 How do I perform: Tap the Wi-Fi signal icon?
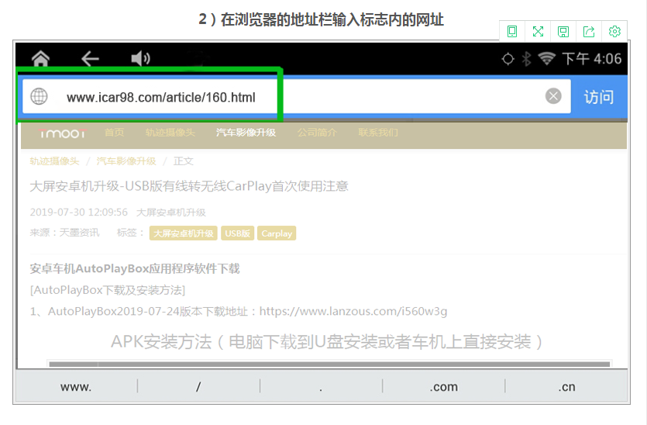pos(547,59)
